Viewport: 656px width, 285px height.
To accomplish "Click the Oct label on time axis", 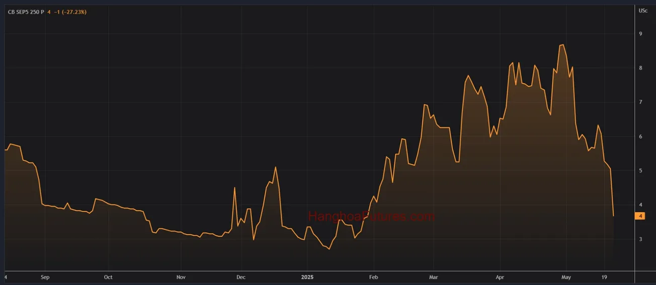I will point(108,277).
